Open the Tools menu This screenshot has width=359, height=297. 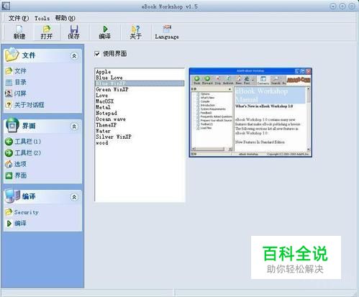pyautogui.click(x=42, y=18)
